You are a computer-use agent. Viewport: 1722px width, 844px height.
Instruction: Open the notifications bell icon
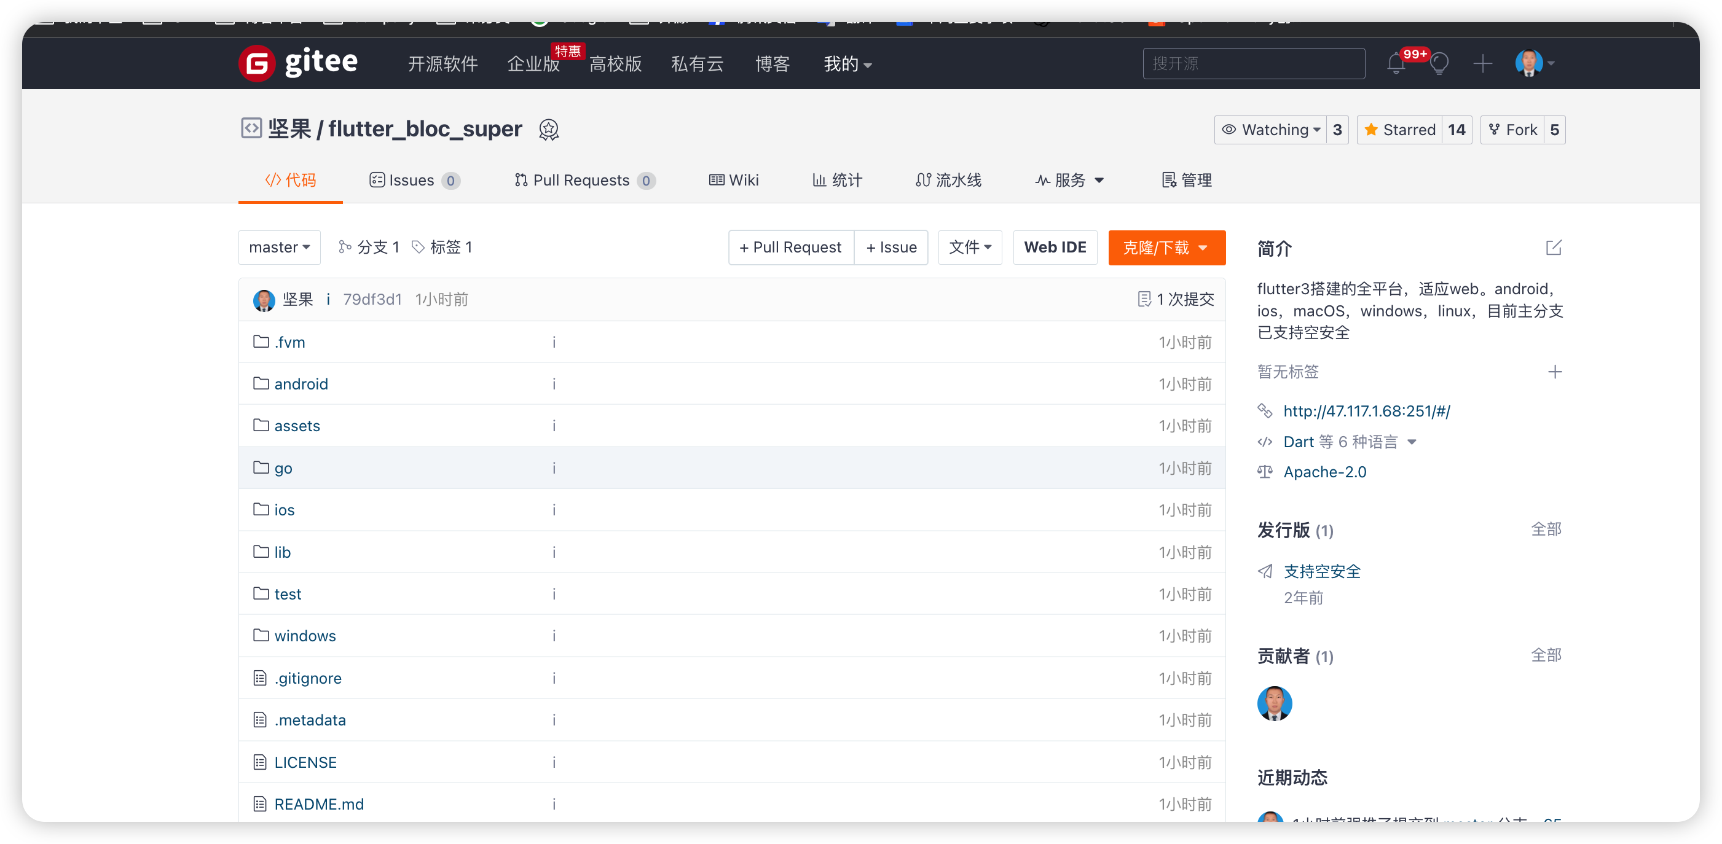1396,64
